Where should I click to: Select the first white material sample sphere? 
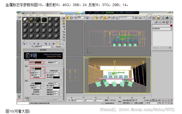click(x=25, y=20)
